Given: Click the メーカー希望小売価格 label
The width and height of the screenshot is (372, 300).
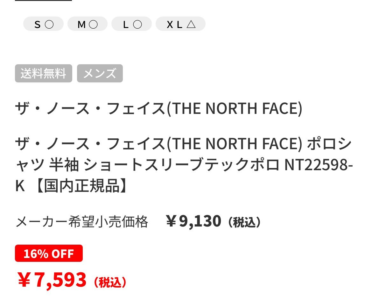Looking at the screenshot, I should click(82, 222).
